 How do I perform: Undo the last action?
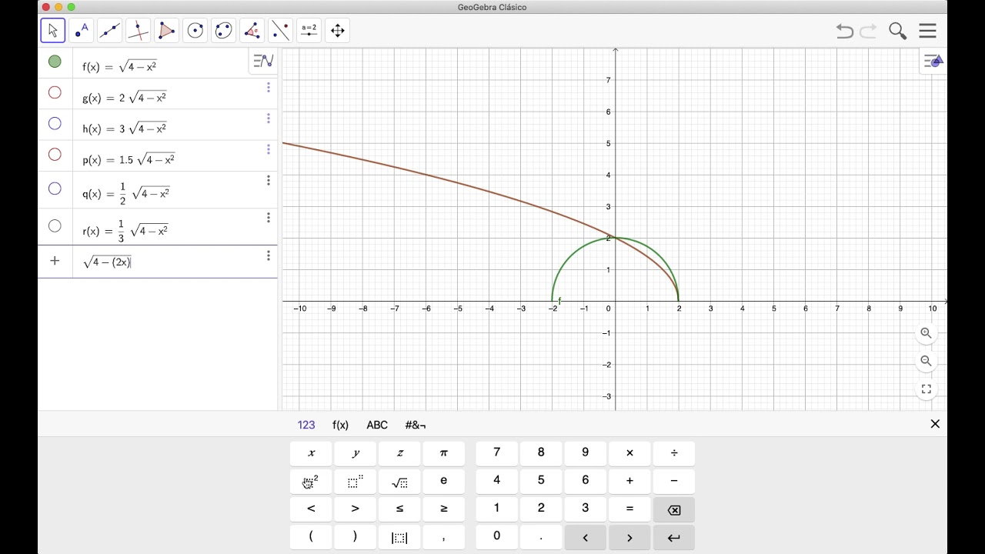(x=845, y=31)
